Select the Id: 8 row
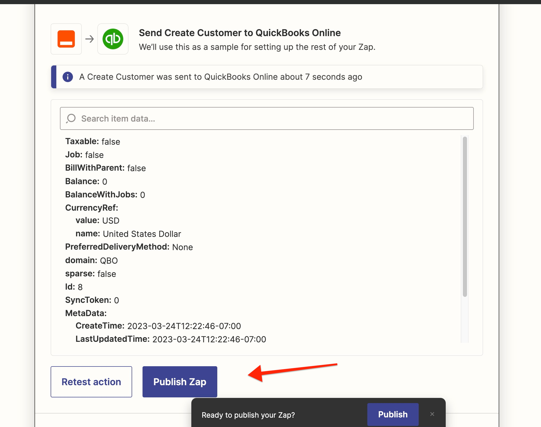Image resolution: width=541 pixels, height=427 pixels. click(x=74, y=287)
